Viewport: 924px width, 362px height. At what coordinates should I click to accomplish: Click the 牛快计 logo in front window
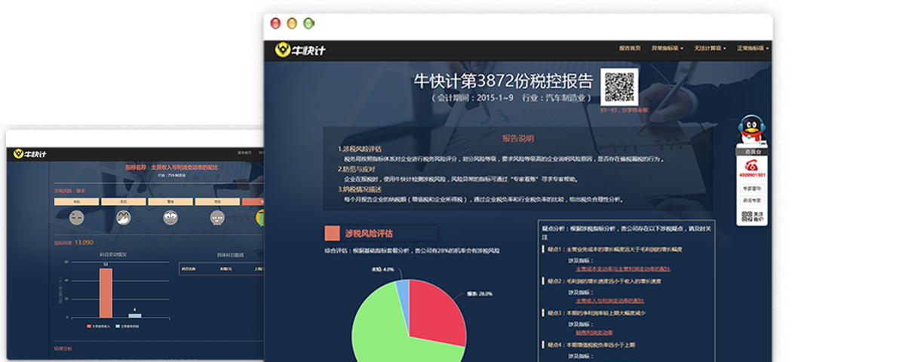click(300, 51)
